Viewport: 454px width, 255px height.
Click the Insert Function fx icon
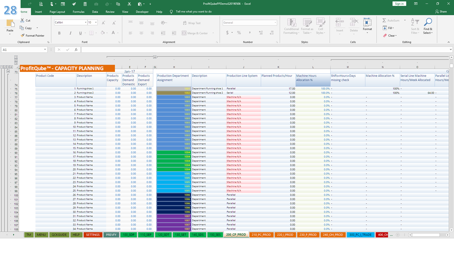point(76,50)
